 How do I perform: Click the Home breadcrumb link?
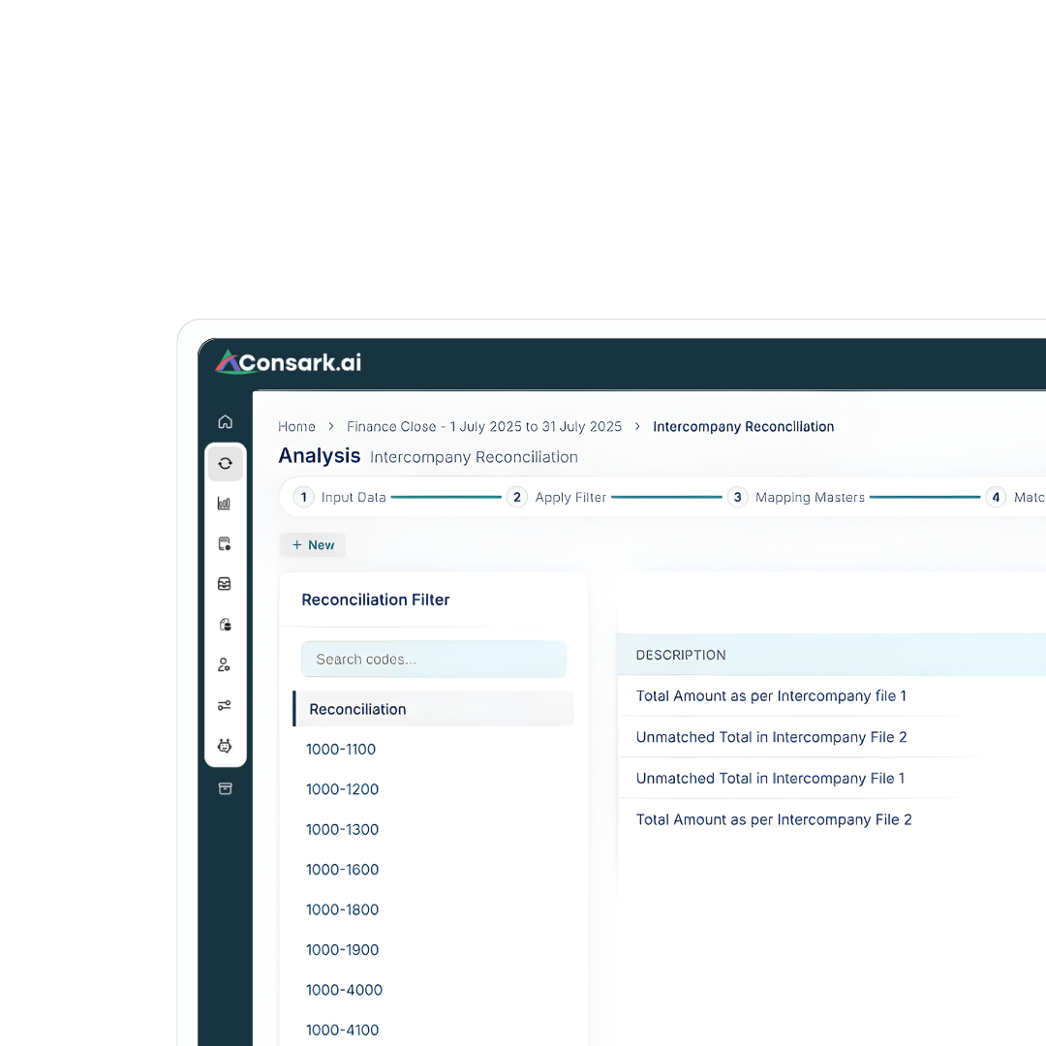tap(296, 427)
